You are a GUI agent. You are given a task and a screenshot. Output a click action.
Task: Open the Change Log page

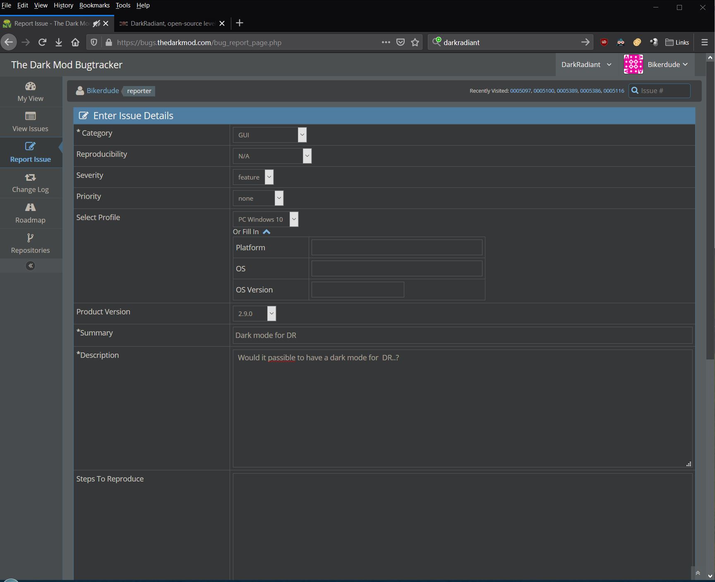(x=30, y=183)
